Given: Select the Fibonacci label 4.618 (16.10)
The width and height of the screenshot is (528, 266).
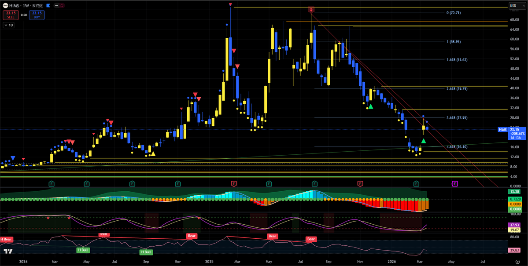Looking at the screenshot, I should (457, 147).
